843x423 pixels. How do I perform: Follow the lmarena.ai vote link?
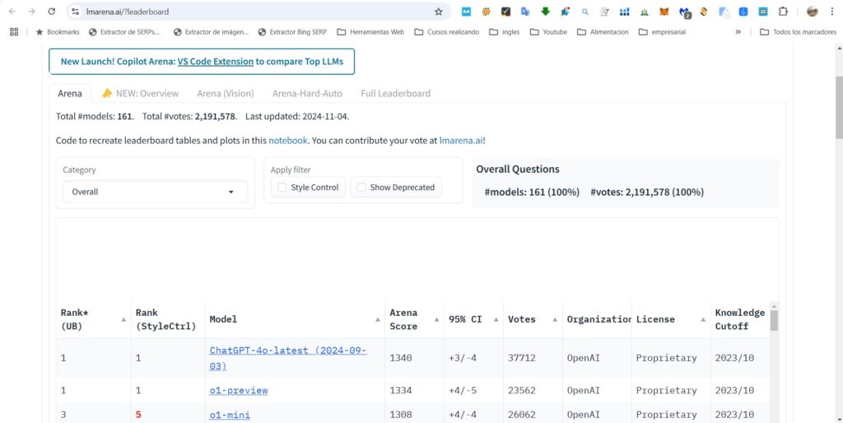tap(461, 141)
